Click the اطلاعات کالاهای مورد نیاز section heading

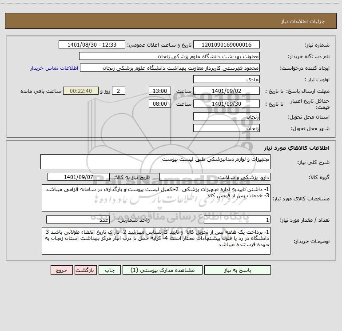point(296,148)
